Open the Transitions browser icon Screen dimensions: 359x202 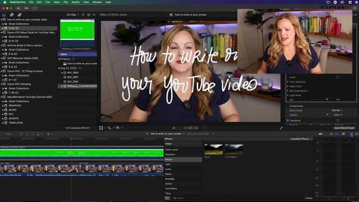pos(357,134)
